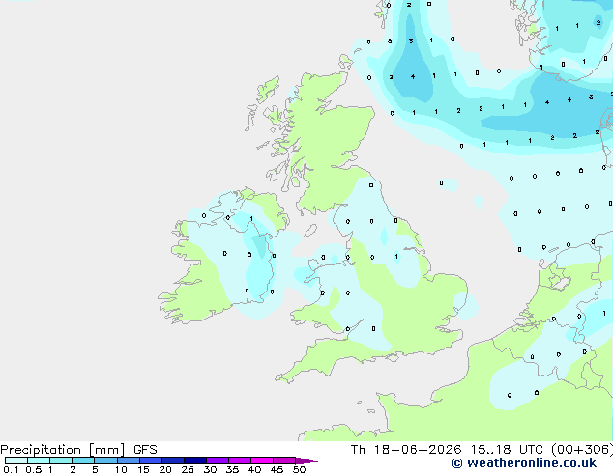The image size is (613, 473).
Task: Click the 'GFS' model label
Action: pos(145,450)
